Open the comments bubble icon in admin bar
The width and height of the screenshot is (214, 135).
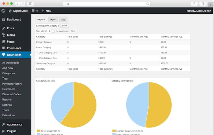tap(33, 11)
